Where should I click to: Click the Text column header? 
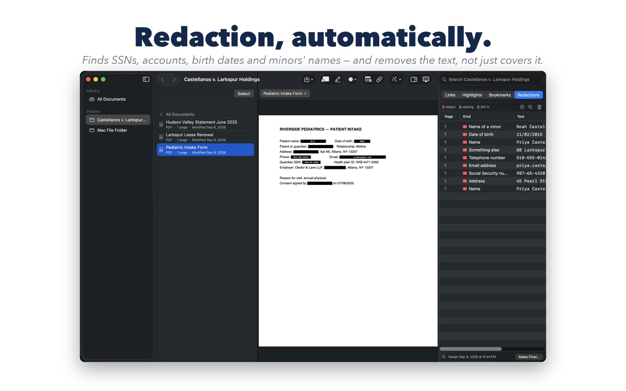click(x=520, y=117)
